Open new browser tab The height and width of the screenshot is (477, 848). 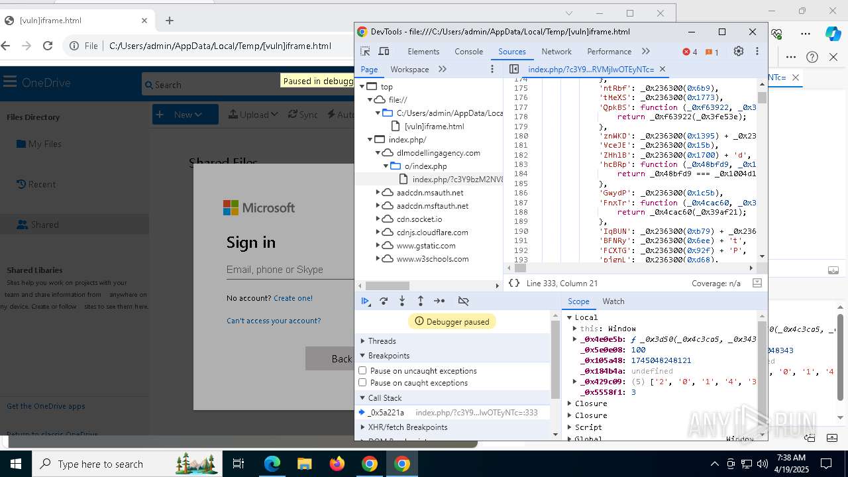[170, 21]
